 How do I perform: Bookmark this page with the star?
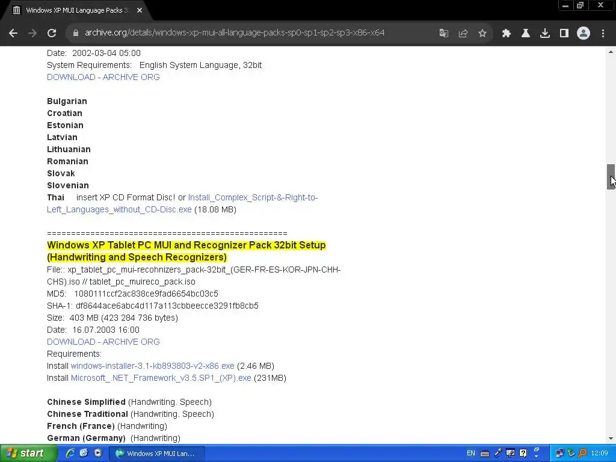tap(482, 33)
